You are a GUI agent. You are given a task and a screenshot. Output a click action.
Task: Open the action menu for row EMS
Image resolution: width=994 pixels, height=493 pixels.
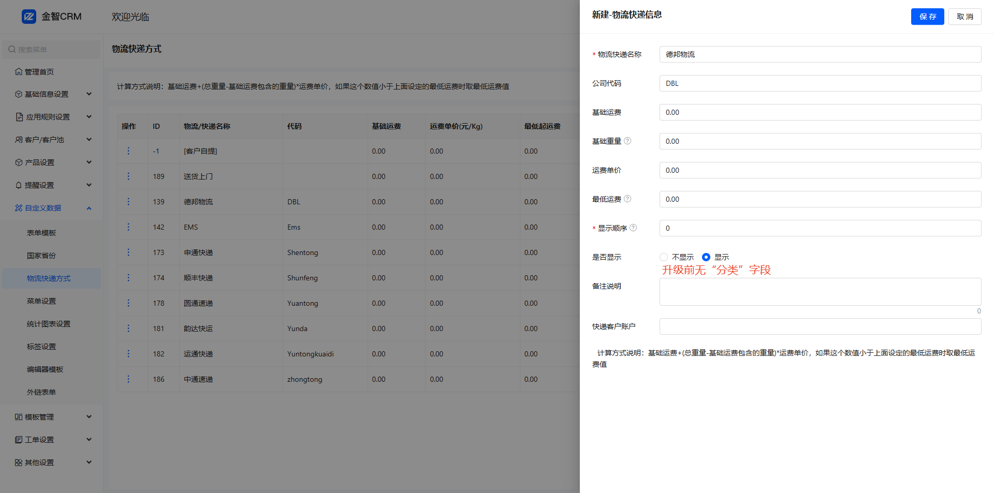point(128,227)
